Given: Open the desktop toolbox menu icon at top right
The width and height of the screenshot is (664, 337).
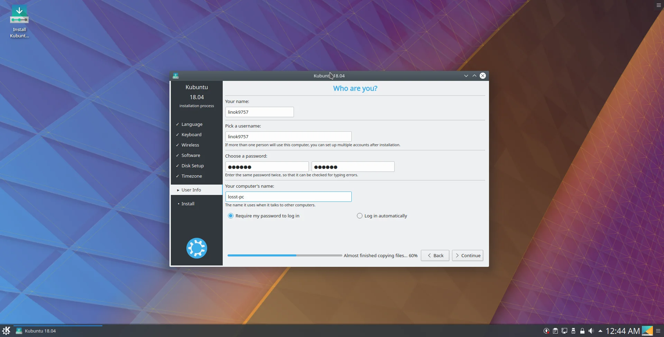Looking at the screenshot, I should (659, 5).
